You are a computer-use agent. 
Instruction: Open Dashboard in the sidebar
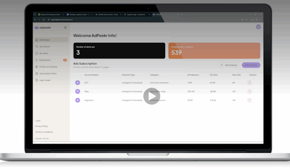coord(51,40)
